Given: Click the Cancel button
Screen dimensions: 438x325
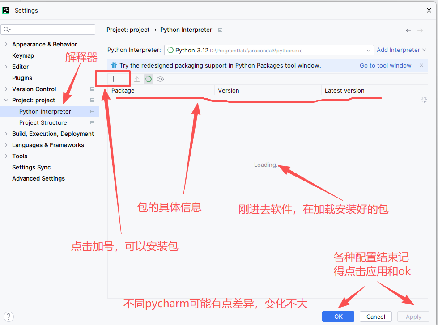Looking at the screenshot, I should (x=376, y=317).
